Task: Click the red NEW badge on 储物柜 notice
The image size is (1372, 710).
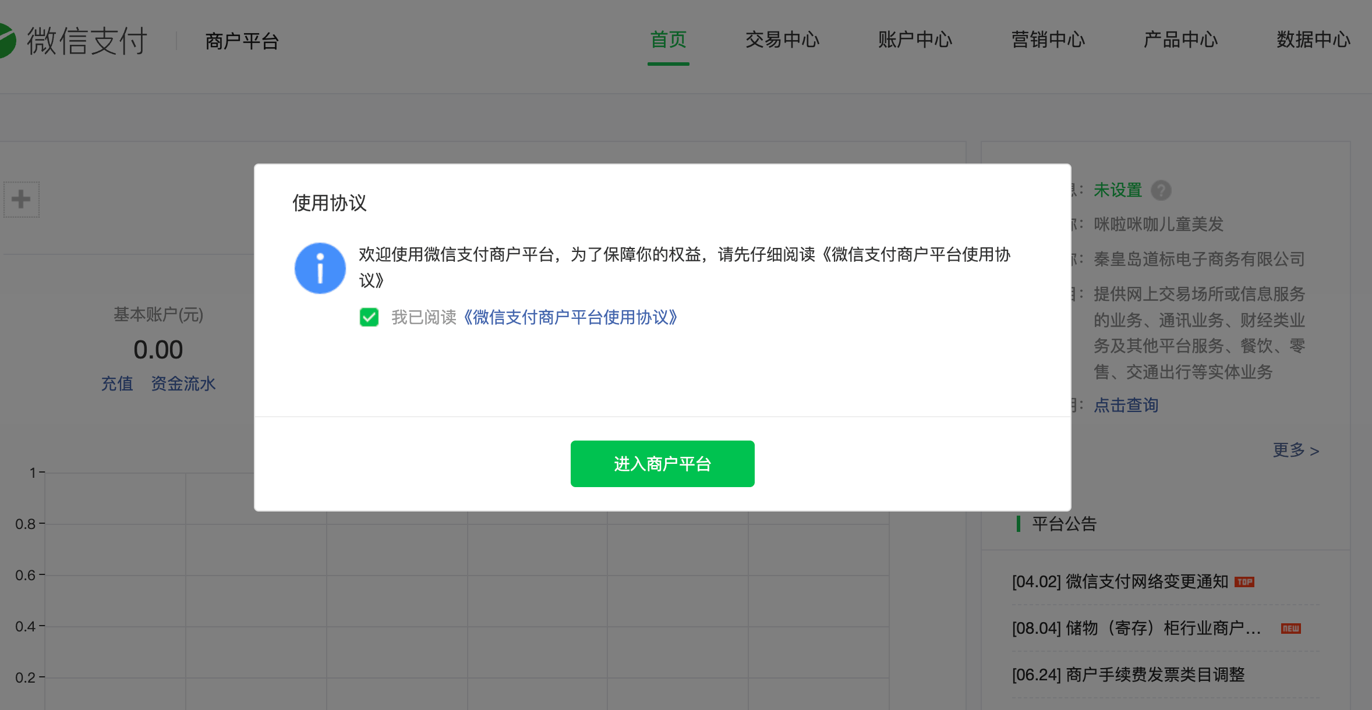Action: (1291, 629)
